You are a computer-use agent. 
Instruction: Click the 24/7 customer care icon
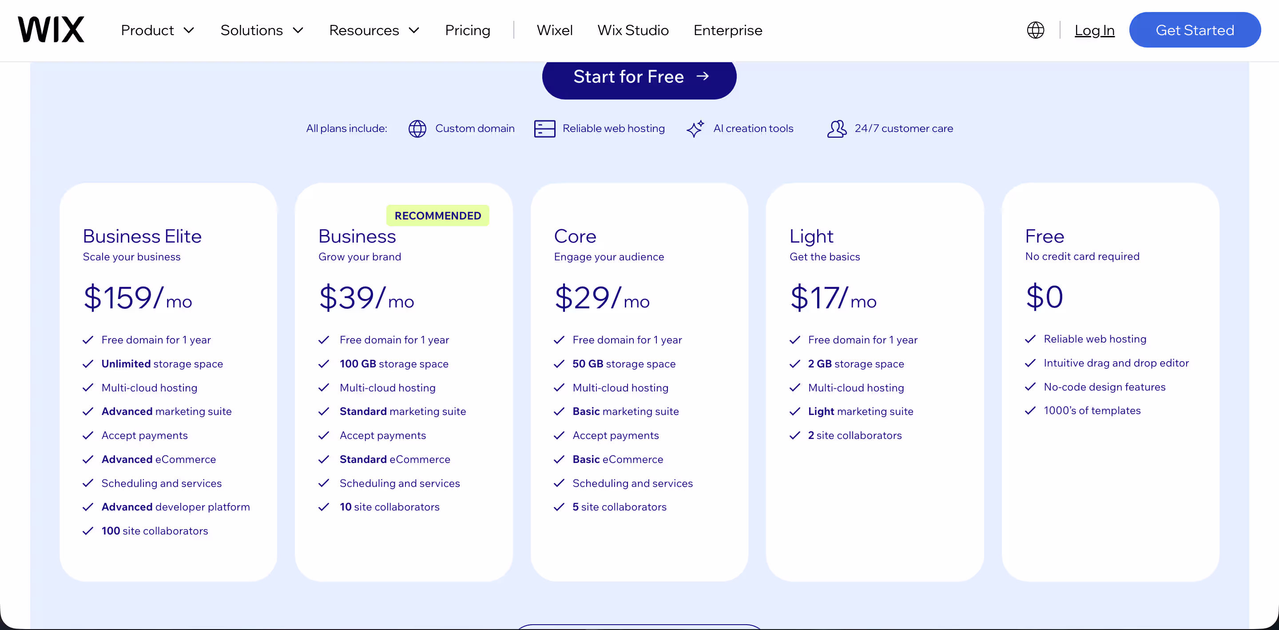pos(837,129)
